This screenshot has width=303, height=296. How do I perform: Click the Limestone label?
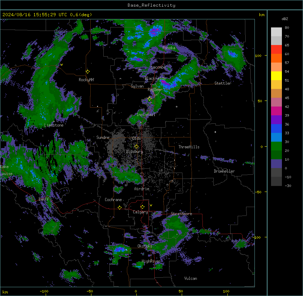(54, 125)
